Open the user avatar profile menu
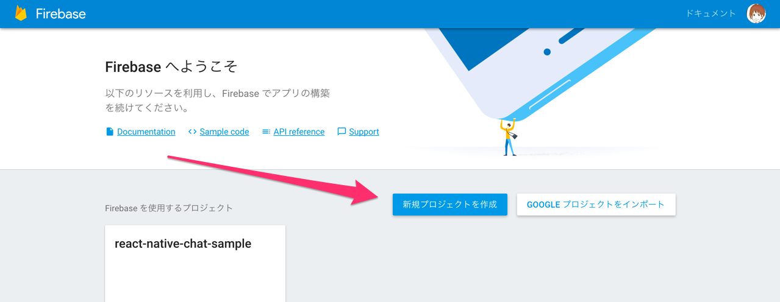The width and height of the screenshot is (780, 302). 756,13
